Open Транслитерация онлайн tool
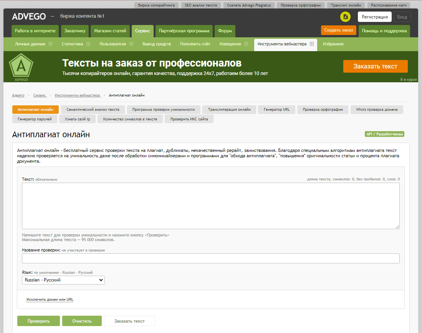The image size is (422, 333). (229, 109)
